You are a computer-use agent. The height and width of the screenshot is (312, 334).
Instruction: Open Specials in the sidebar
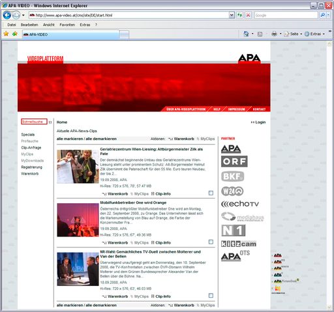point(28,135)
